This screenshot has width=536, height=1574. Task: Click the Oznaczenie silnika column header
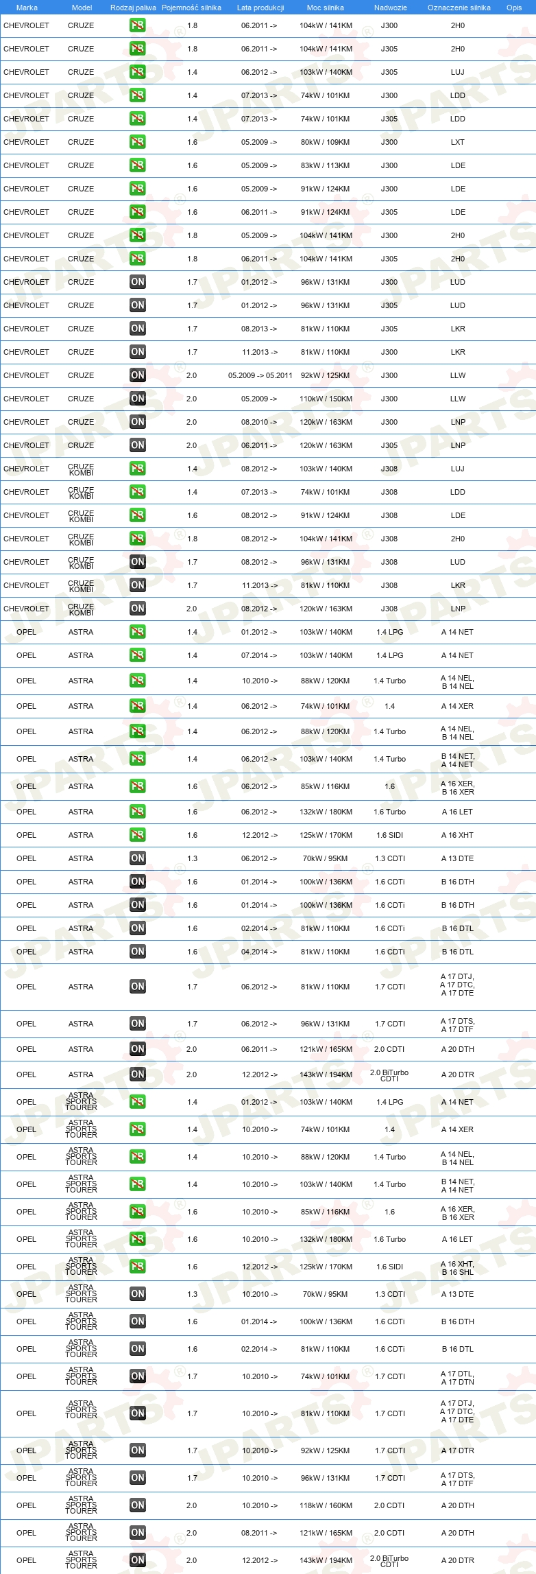(x=459, y=8)
